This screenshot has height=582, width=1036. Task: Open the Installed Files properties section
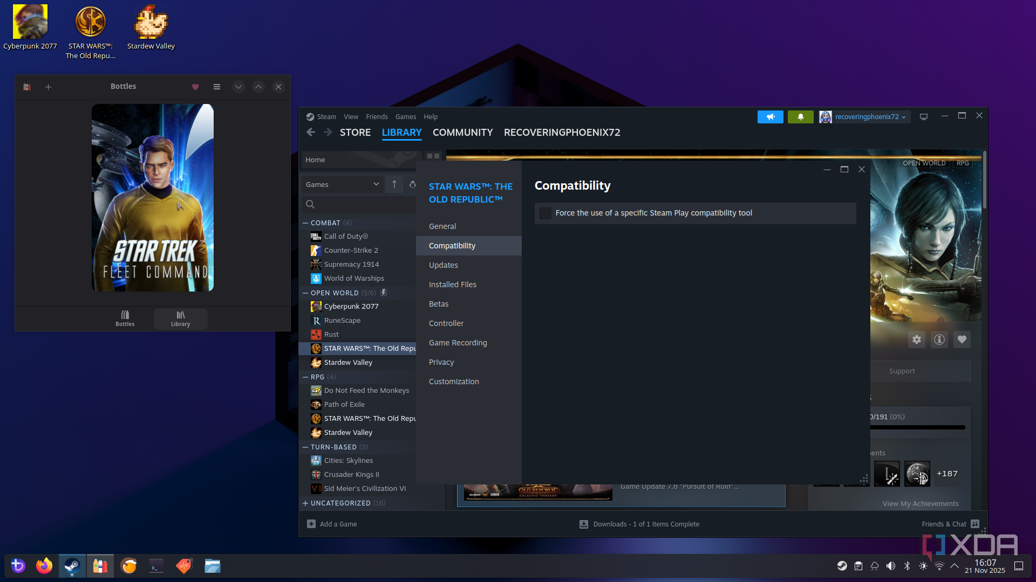tap(468, 285)
